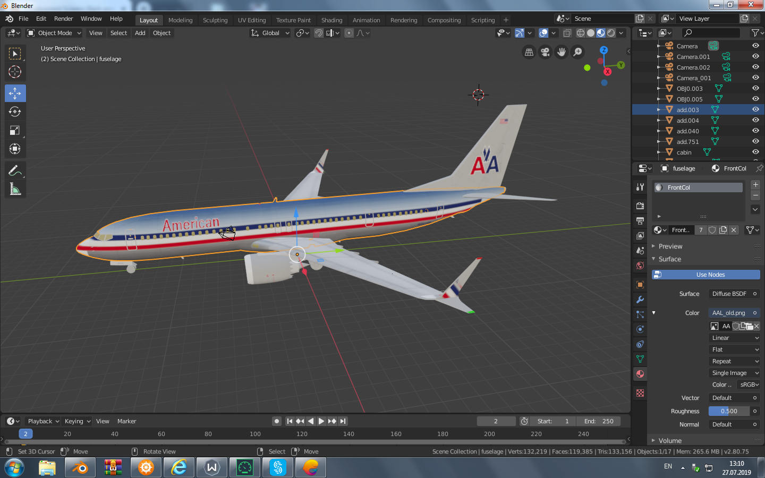Click AAL_old.png color texture field

(734, 313)
